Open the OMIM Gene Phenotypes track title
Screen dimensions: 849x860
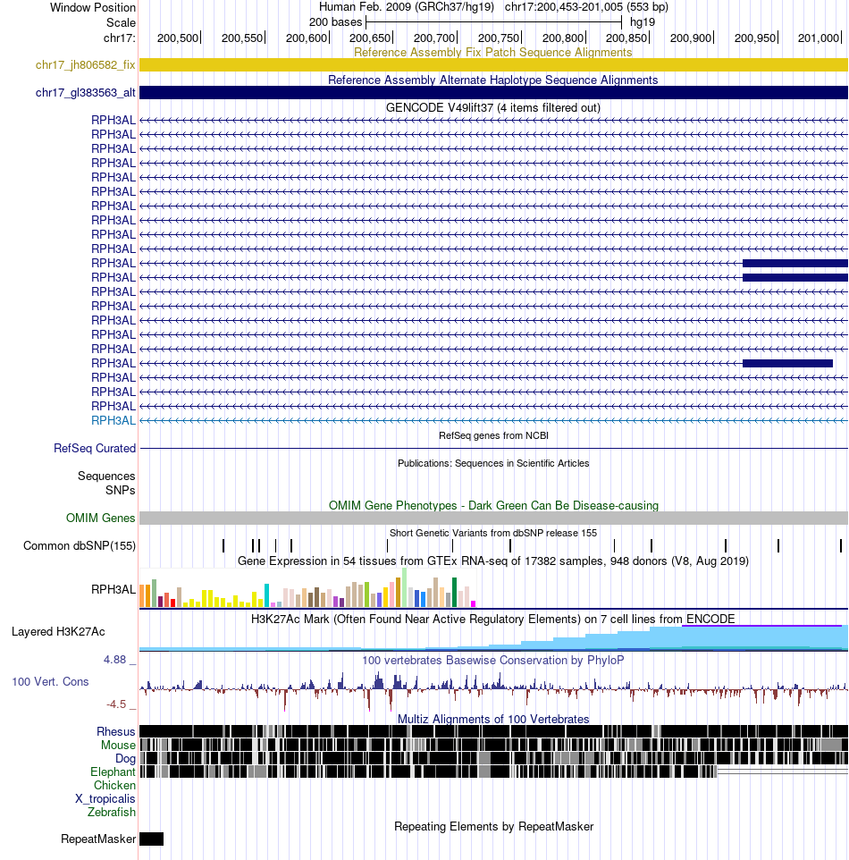[493, 505]
